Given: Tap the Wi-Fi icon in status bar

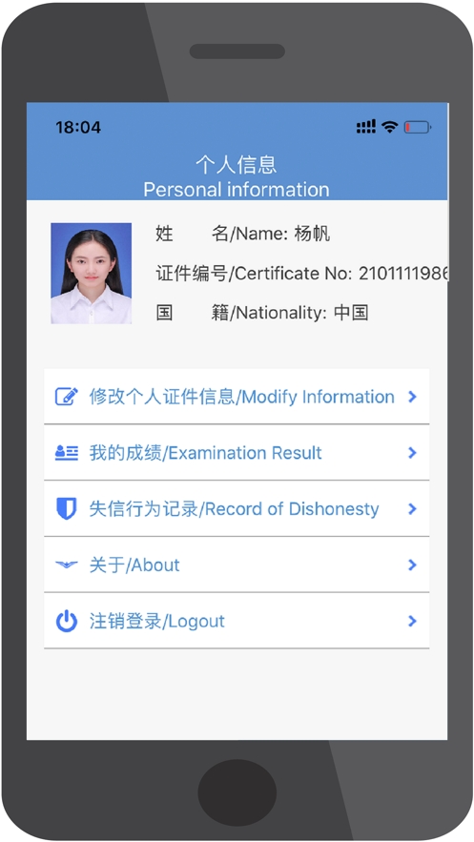Looking at the screenshot, I should pos(390,127).
